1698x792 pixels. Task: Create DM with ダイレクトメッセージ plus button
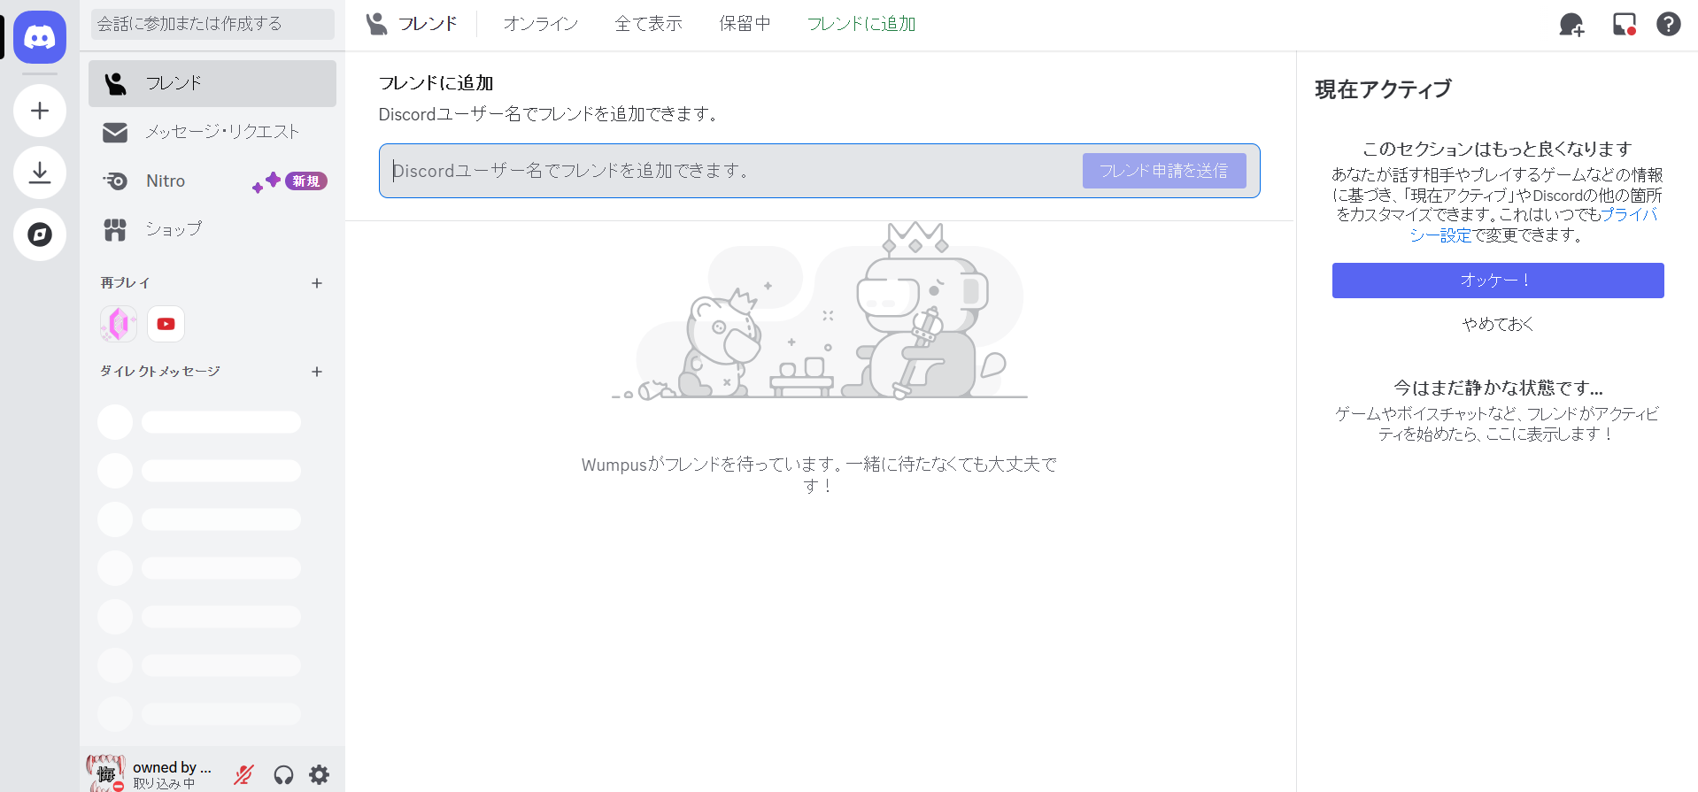coord(317,372)
